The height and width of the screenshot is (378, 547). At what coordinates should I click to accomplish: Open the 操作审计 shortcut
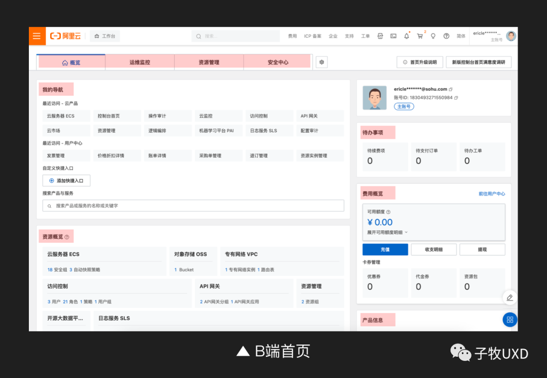(x=168, y=116)
